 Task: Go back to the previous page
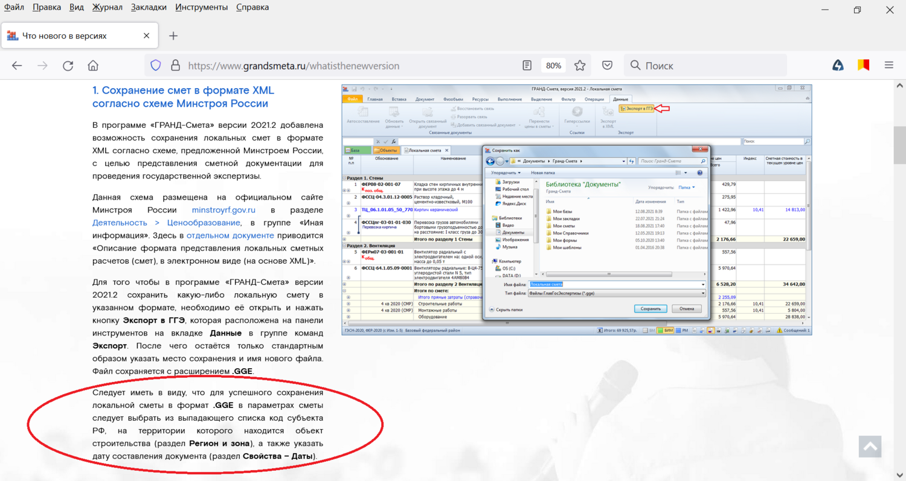tap(17, 66)
